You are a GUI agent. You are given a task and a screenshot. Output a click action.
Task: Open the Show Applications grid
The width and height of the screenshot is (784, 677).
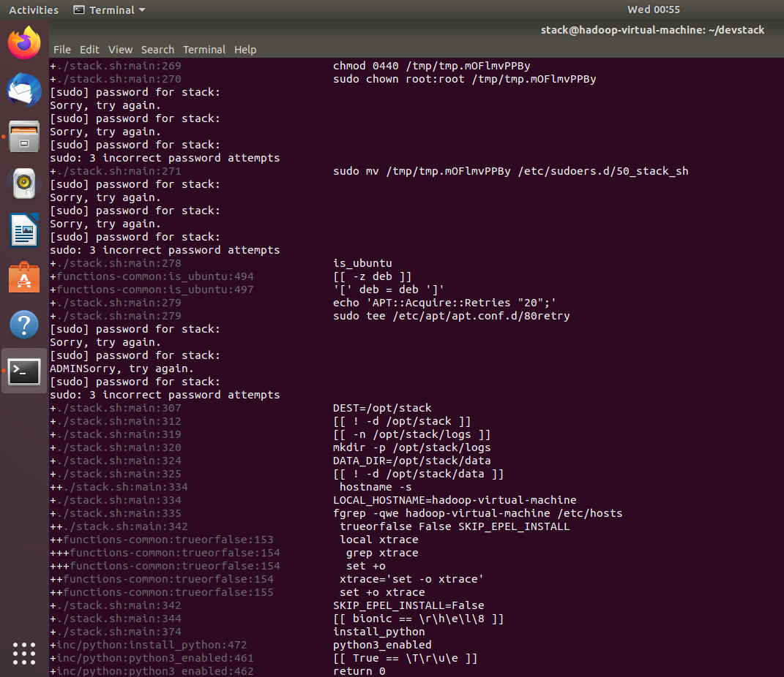pos(24,654)
